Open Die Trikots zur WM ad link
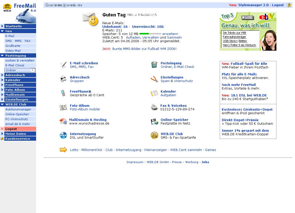This screenshot has width=295, height=213. (x=234, y=33)
